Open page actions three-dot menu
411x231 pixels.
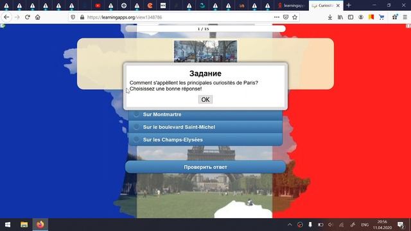tap(277, 17)
